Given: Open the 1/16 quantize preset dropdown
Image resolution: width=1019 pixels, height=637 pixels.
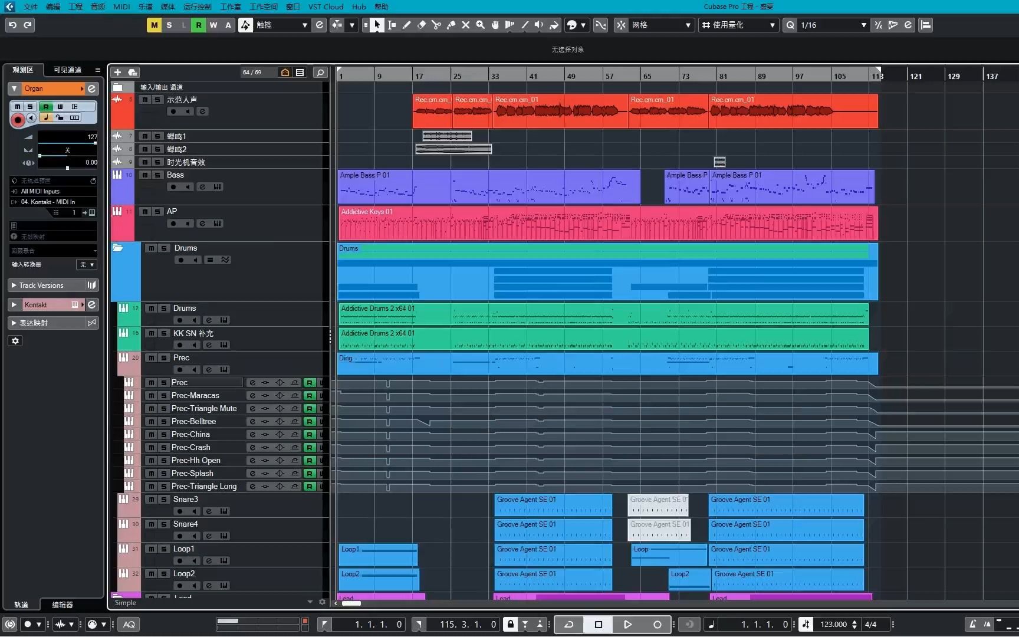Looking at the screenshot, I should tap(833, 25).
